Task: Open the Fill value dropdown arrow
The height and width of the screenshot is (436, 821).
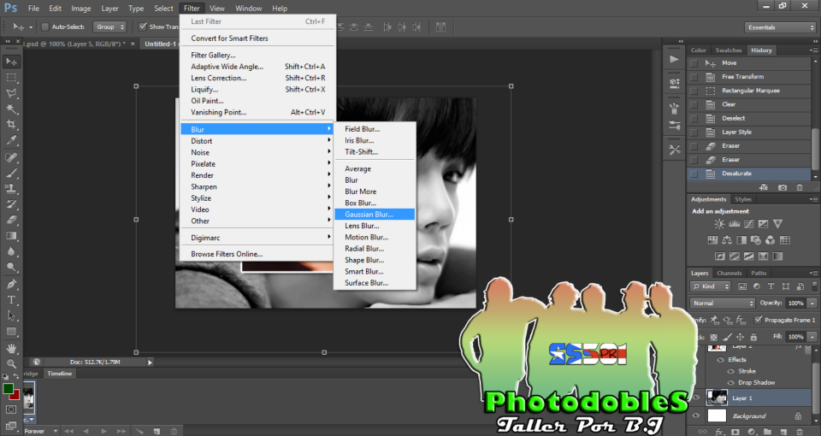Action: (x=812, y=337)
